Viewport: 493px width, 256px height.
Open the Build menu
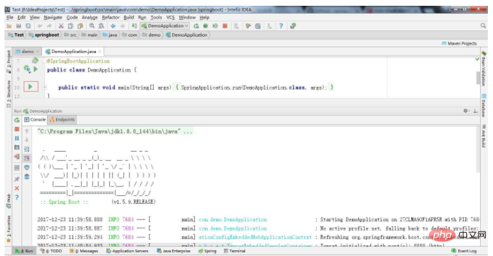(129, 17)
